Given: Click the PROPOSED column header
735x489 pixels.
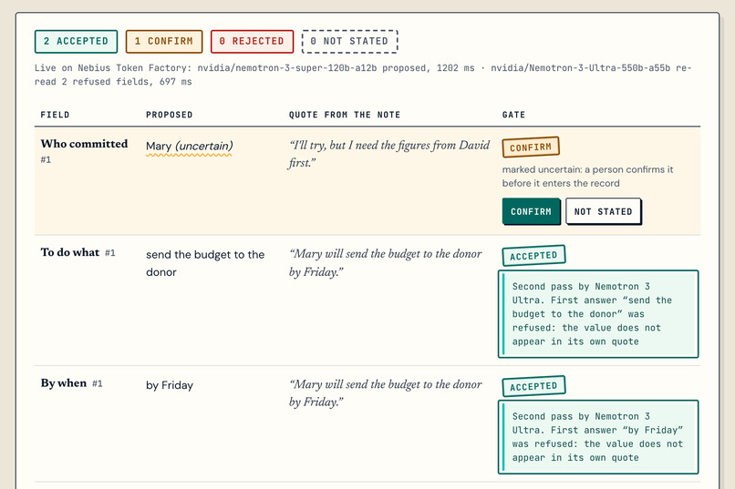Looking at the screenshot, I should click(170, 115).
